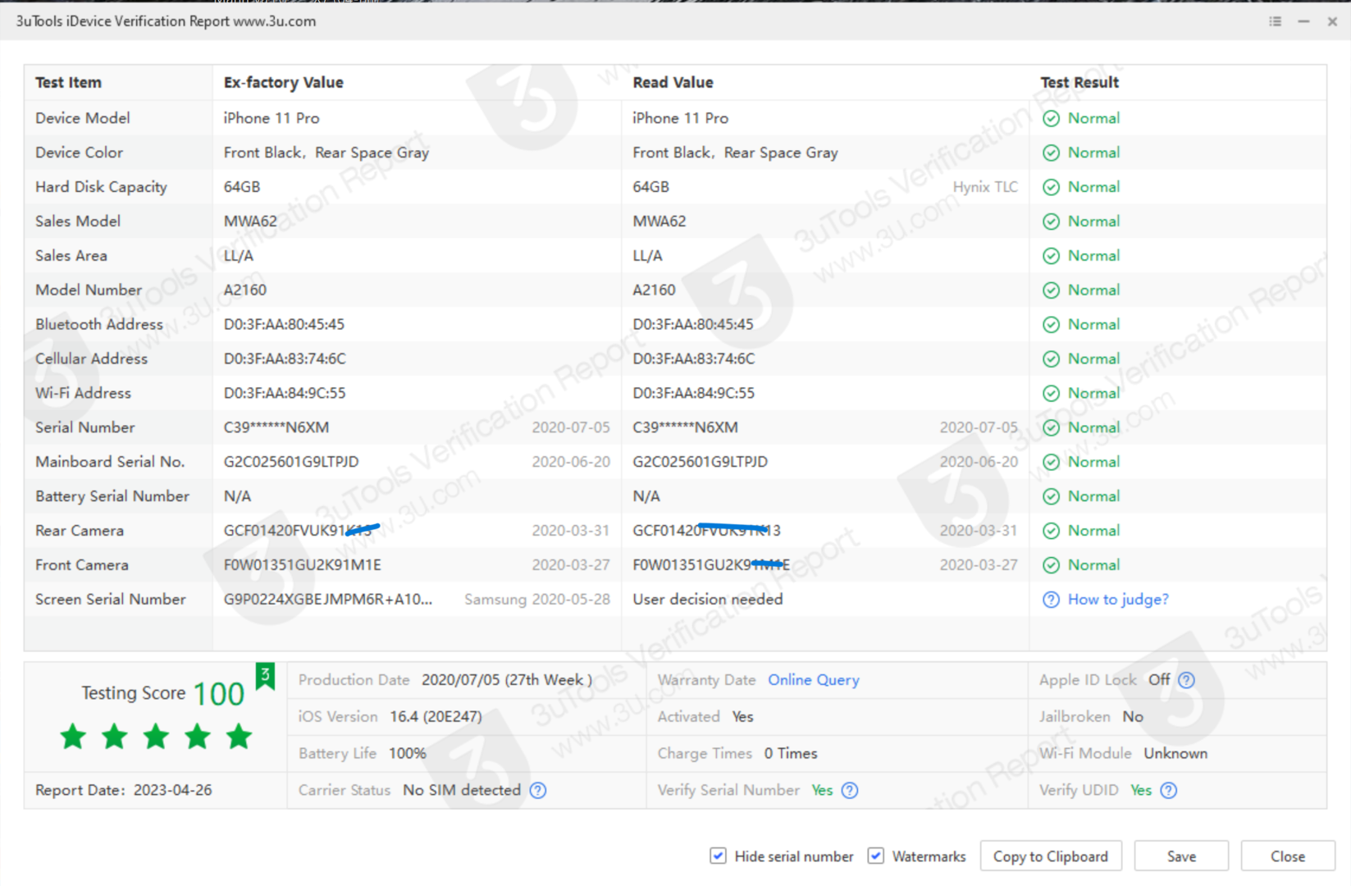Open the Online Query warranty link
Viewport: 1351px width, 886px height.
tap(813, 679)
